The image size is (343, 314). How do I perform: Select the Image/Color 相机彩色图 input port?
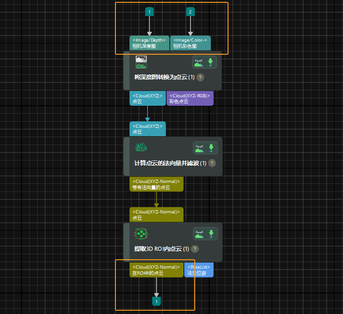190,43
